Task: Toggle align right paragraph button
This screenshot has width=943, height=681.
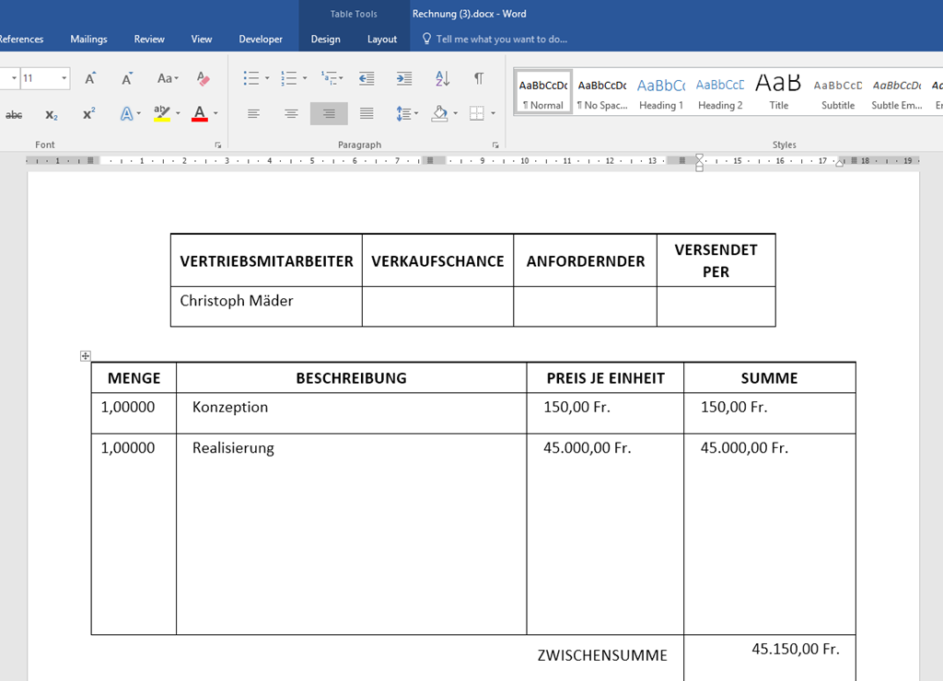Action: (x=329, y=114)
